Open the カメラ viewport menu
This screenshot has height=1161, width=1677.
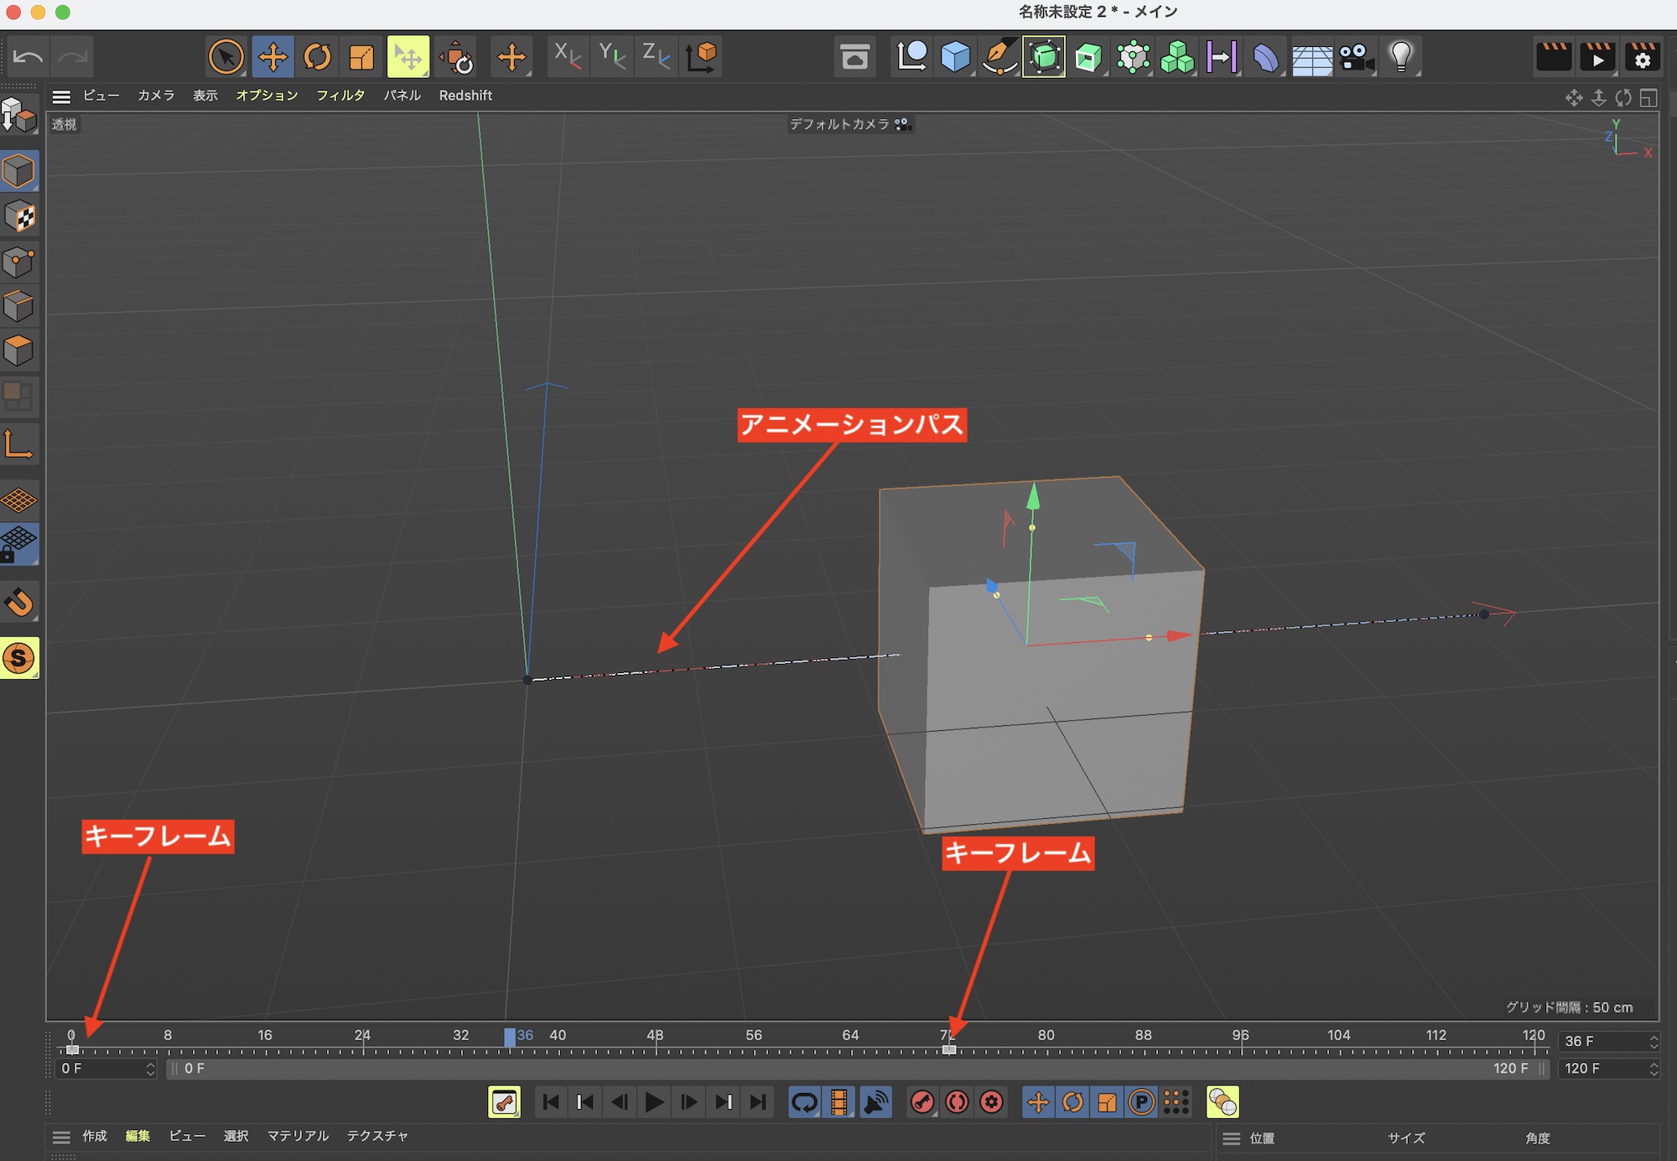[156, 96]
